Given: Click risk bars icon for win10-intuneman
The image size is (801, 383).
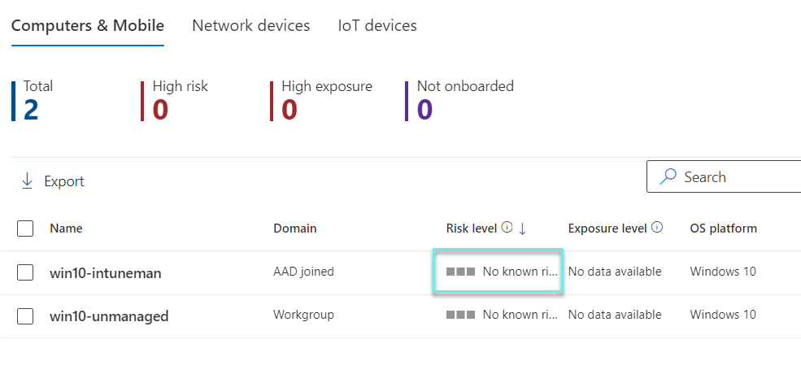Looking at the screenshot, I should (x=460, y=272).
